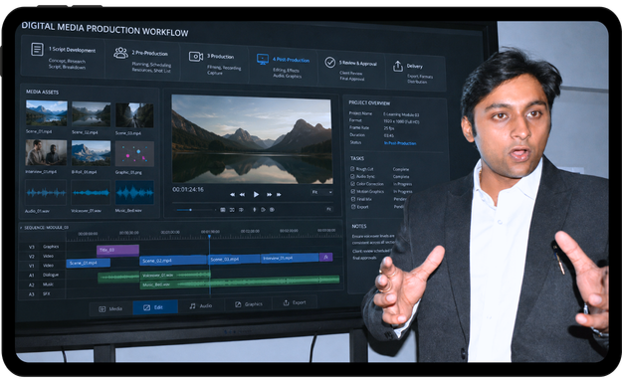Open the Post-Production monitor icon
622x382 pixels.
263,60
